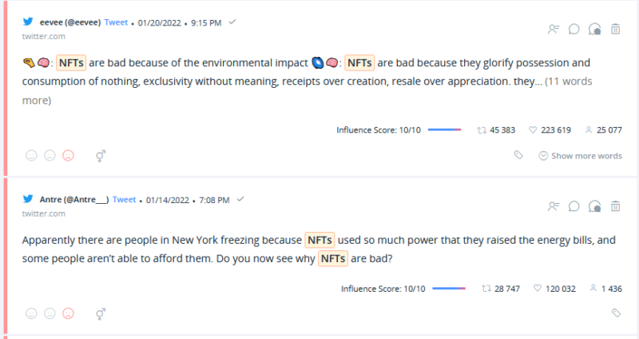Screen dimensions: 639x339
Task: Click the comment bubble on Antre tweet
Action: click(x=574, y=206)
